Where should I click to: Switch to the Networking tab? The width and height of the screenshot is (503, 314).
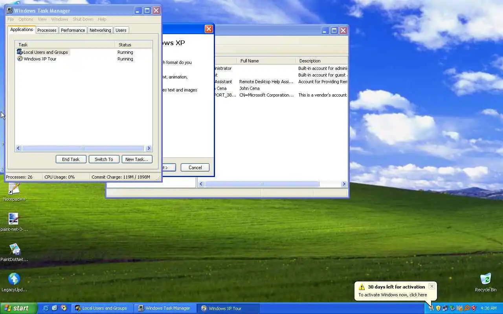(100, 30)
